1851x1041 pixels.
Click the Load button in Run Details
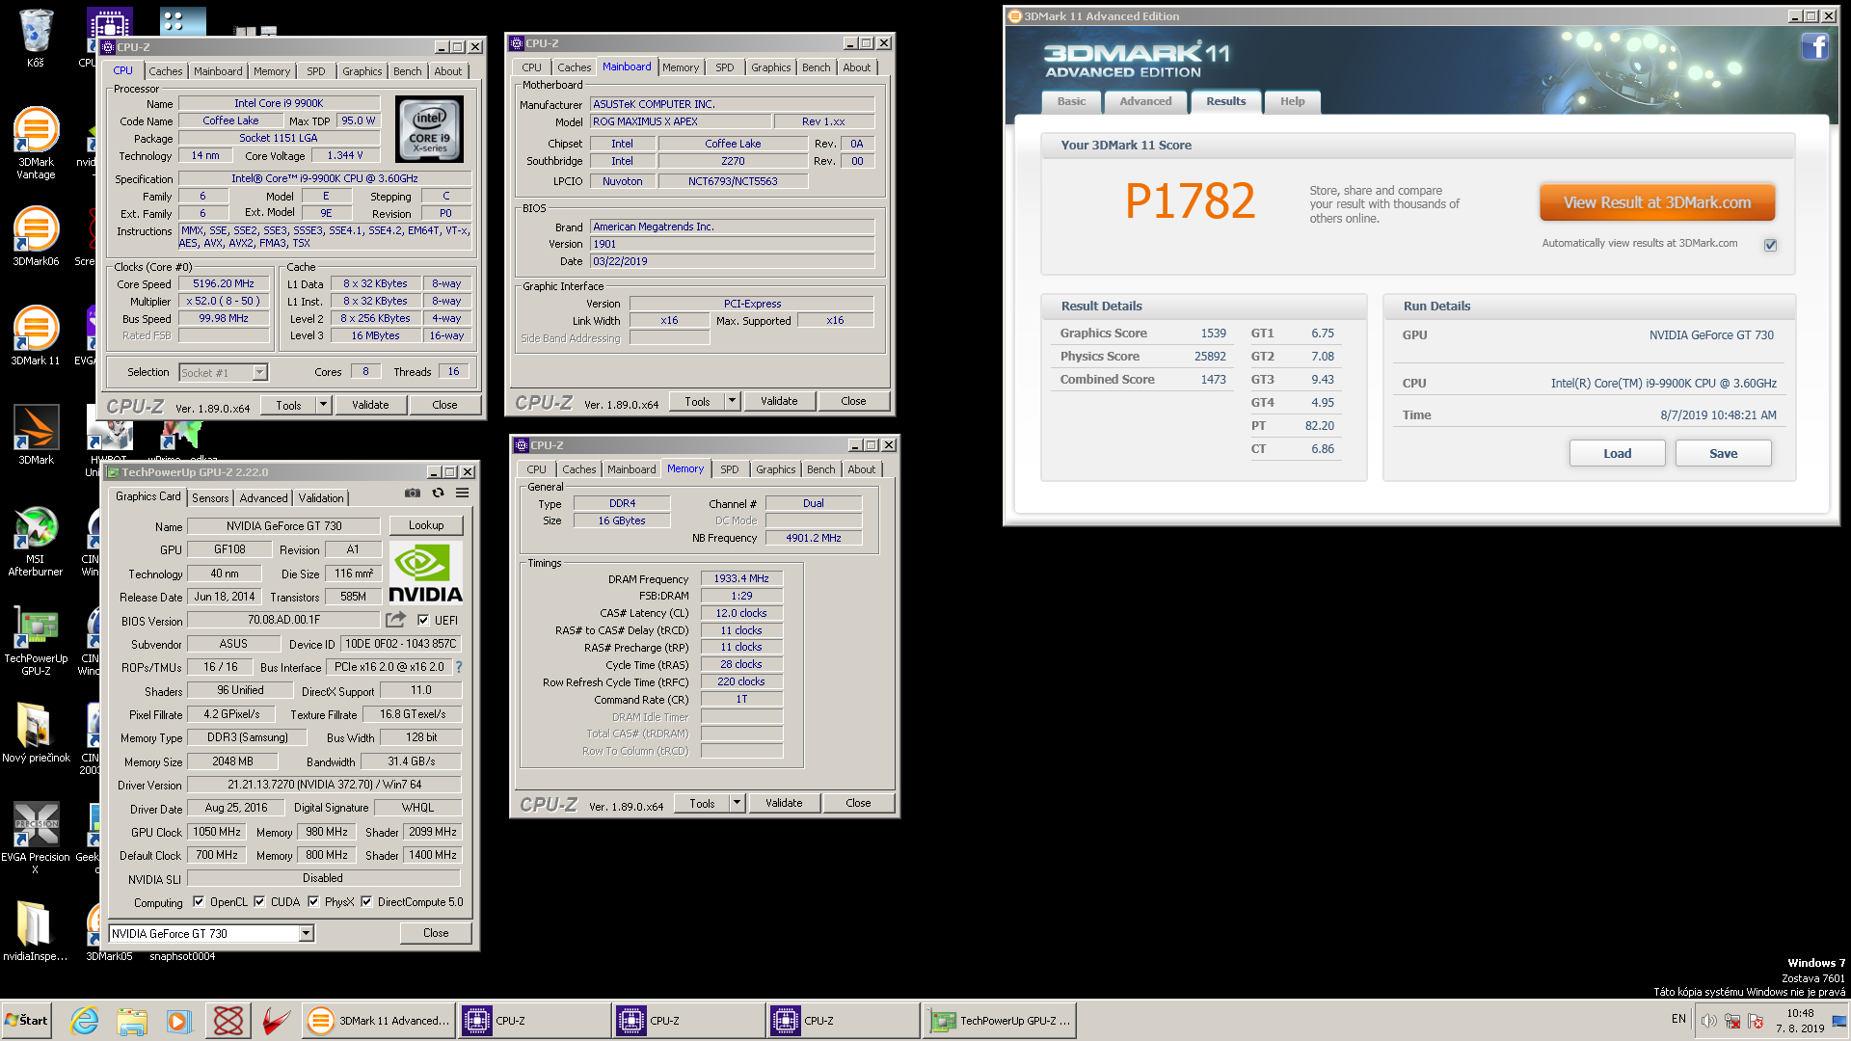[x=1617, y=453]
